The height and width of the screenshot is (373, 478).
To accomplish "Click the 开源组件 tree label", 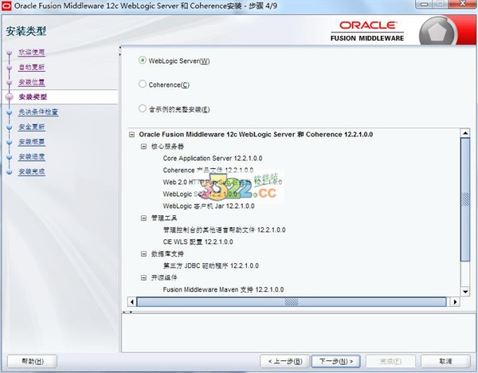I will point(164,277).
